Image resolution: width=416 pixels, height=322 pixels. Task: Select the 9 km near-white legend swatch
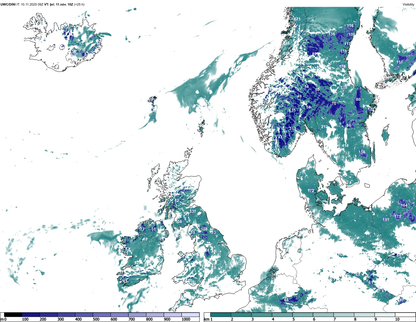[x=385, y=315]
